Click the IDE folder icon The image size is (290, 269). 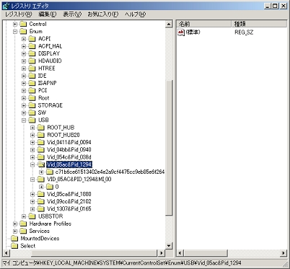coord(32,76)
